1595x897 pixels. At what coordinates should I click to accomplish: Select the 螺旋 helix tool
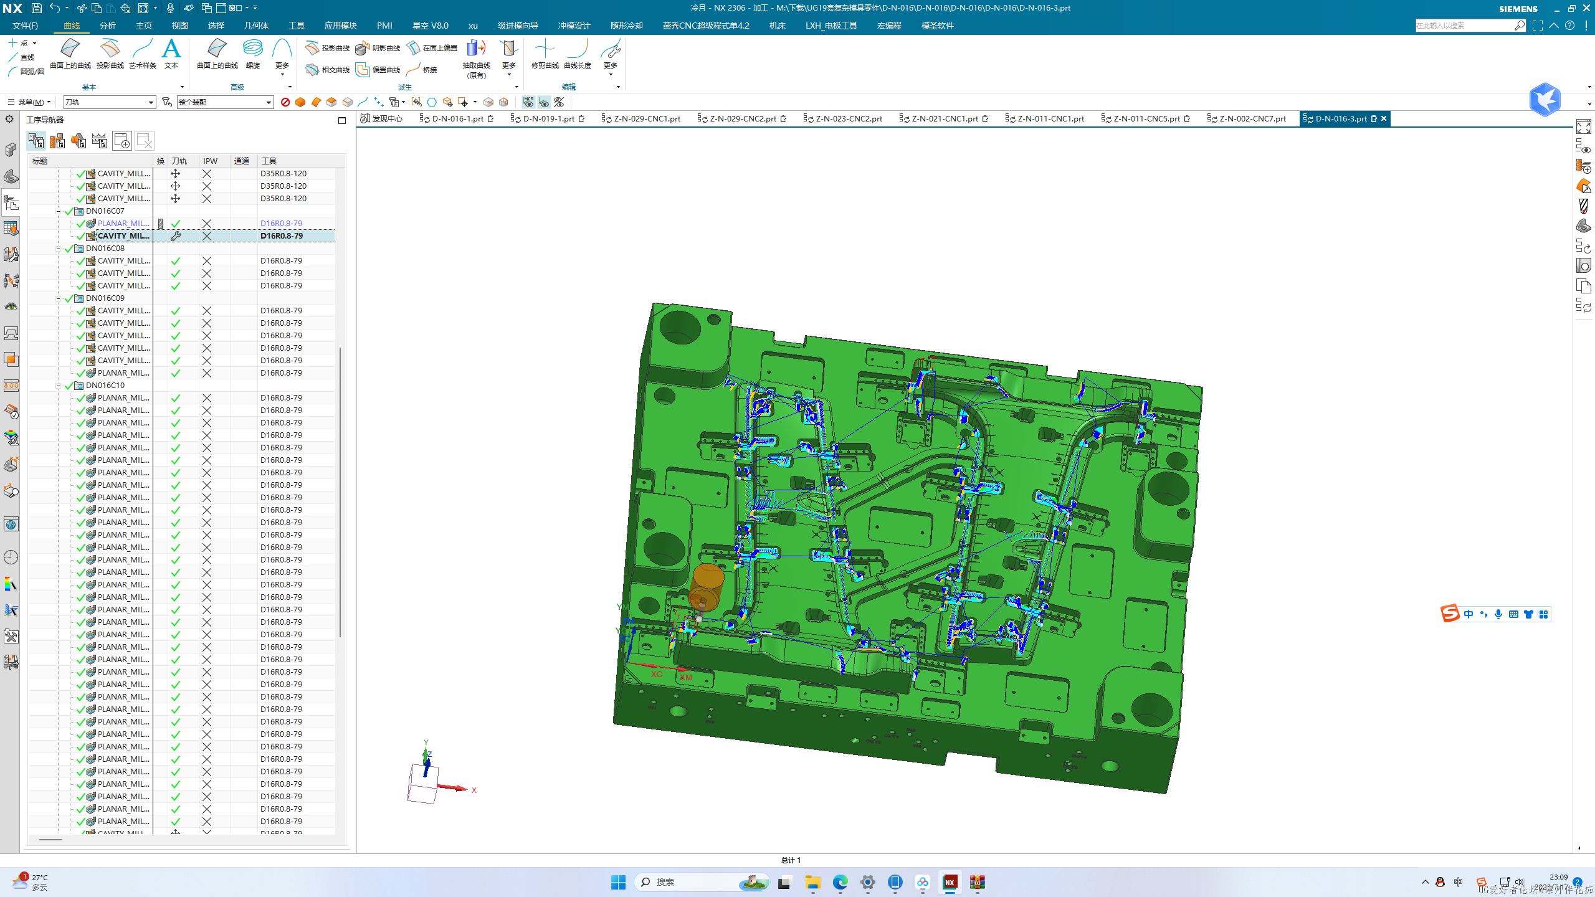[253, 54]
